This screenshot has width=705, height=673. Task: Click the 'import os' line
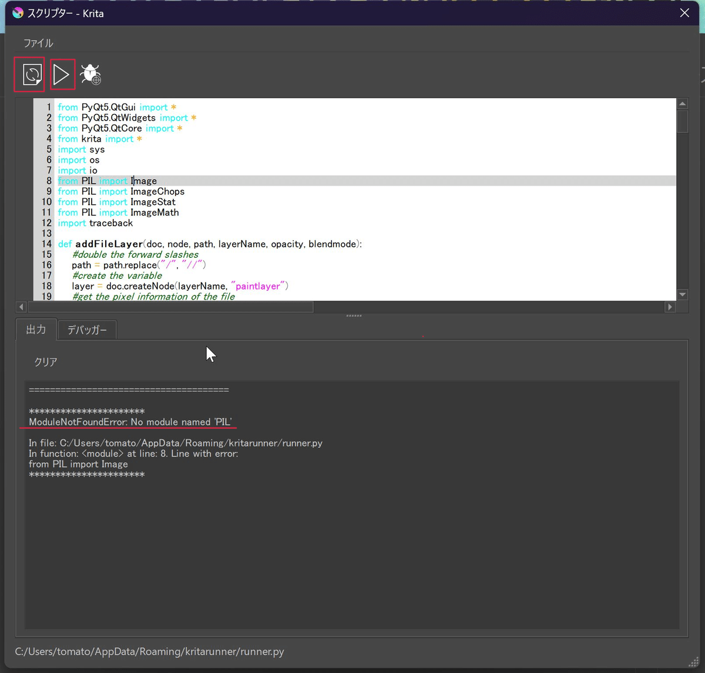coord(79,160)
